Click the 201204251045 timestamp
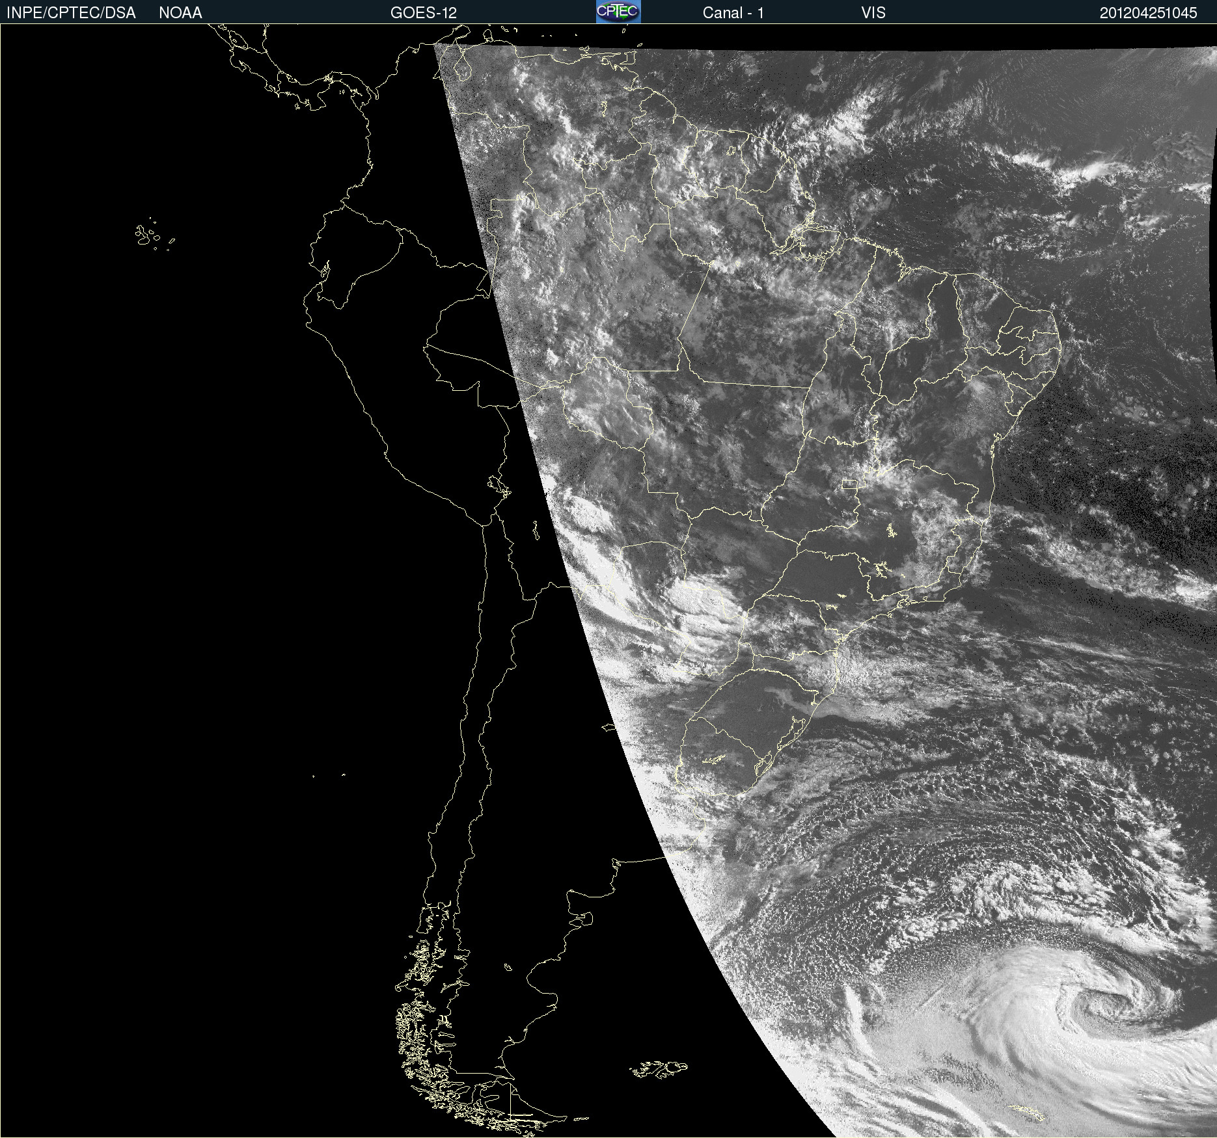This screenshot has height=1138, width=1217. pos(1148,13)
